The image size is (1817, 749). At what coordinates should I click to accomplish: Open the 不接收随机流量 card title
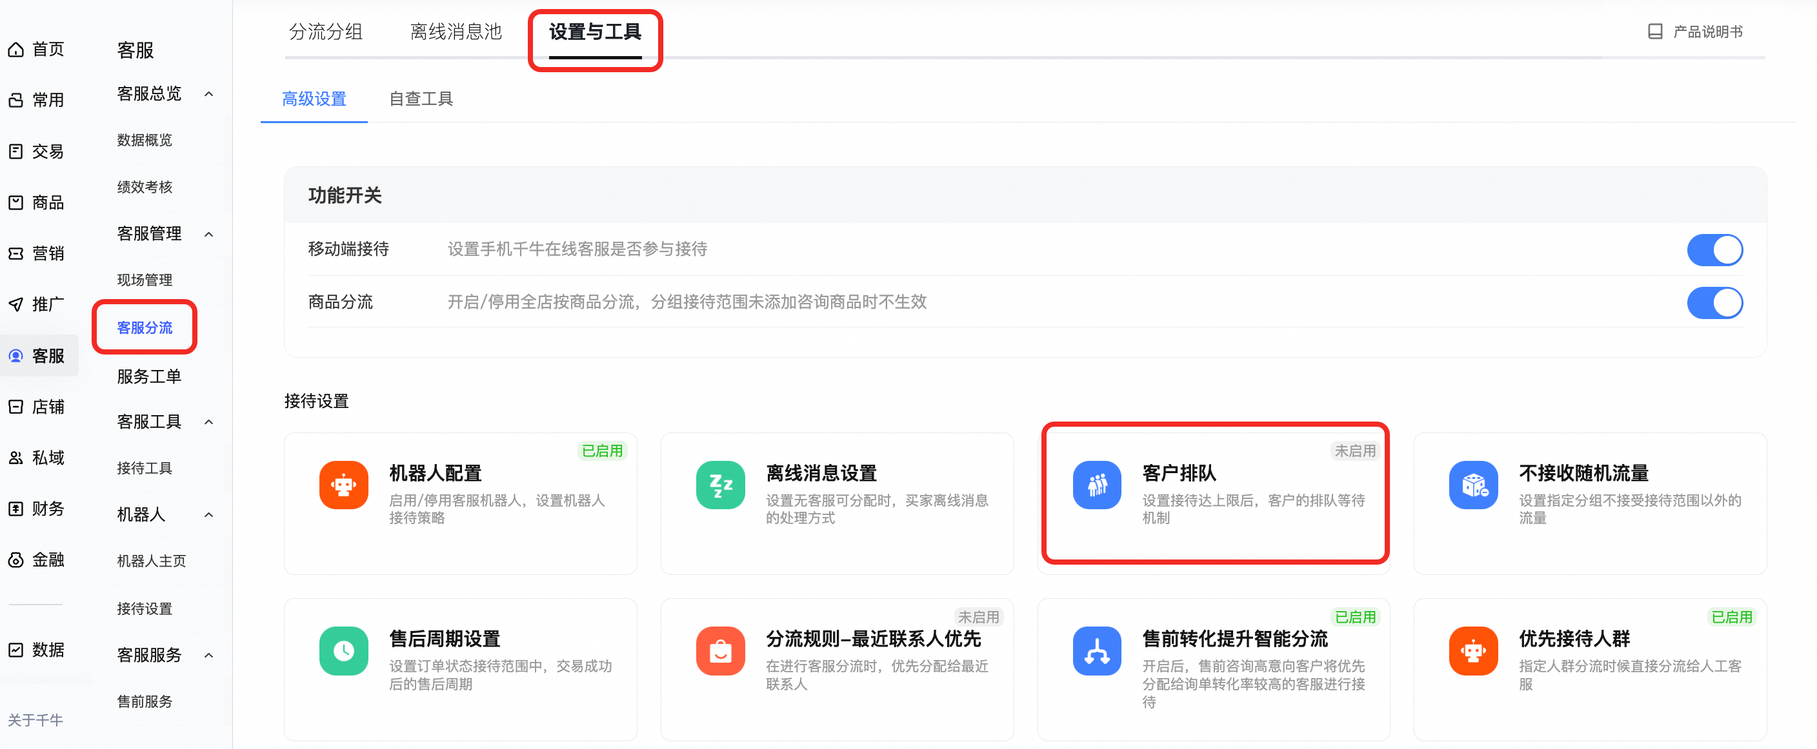[1583, 472]
